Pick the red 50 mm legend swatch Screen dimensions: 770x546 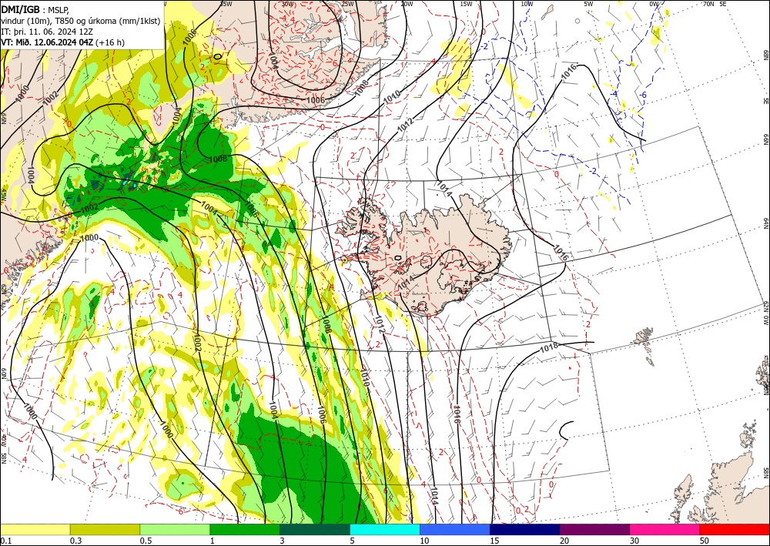tap(735, 529)
